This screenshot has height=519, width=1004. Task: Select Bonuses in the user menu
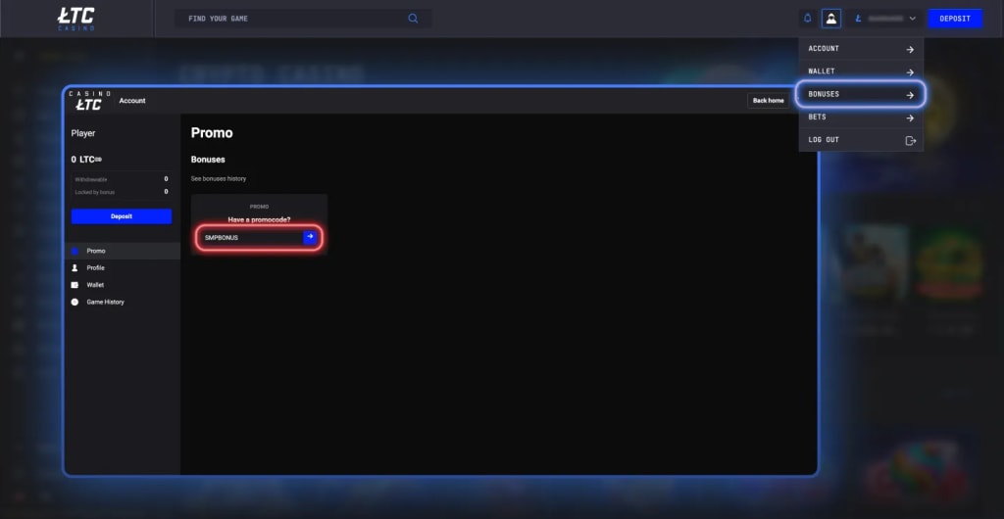pyautogui.click(x=861, y=94)
